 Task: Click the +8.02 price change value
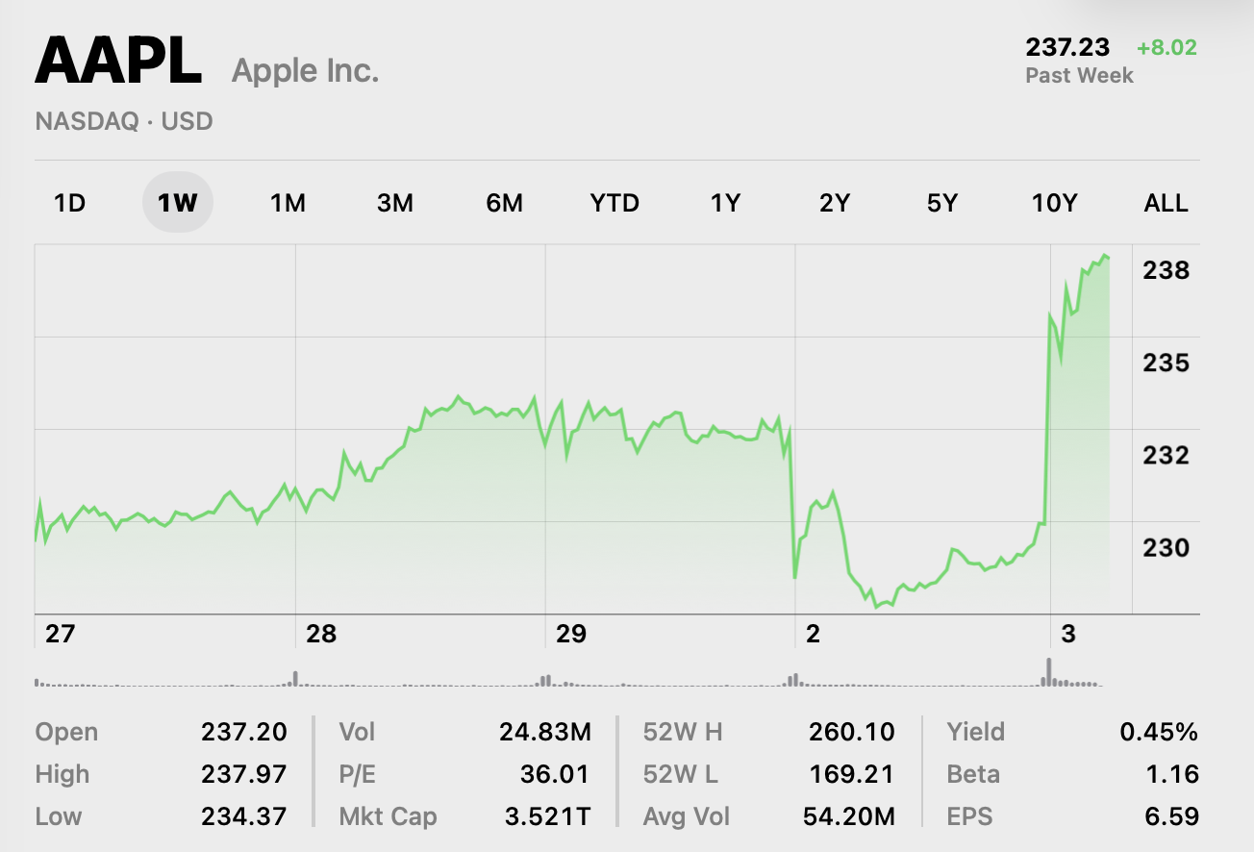point(1166,47)
